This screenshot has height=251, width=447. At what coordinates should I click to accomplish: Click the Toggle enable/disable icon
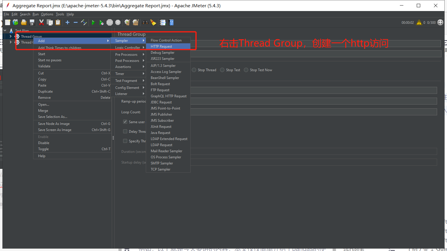84,22
